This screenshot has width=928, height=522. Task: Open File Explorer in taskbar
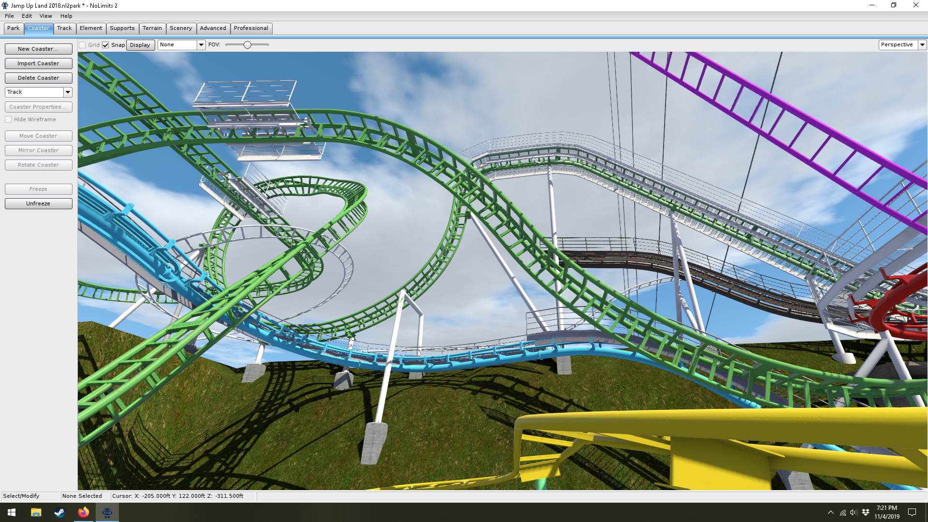pyautogui.click(x=36, y=512)
